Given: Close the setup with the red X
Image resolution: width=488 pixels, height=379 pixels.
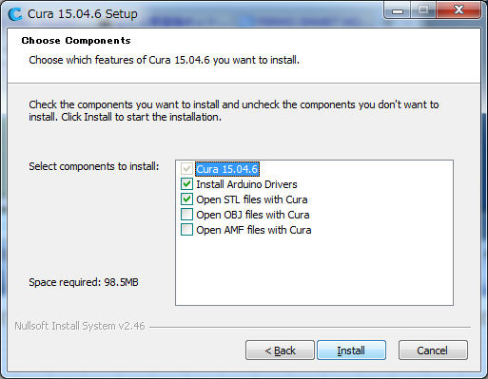Looking at the screenshot, I should 459,10.
